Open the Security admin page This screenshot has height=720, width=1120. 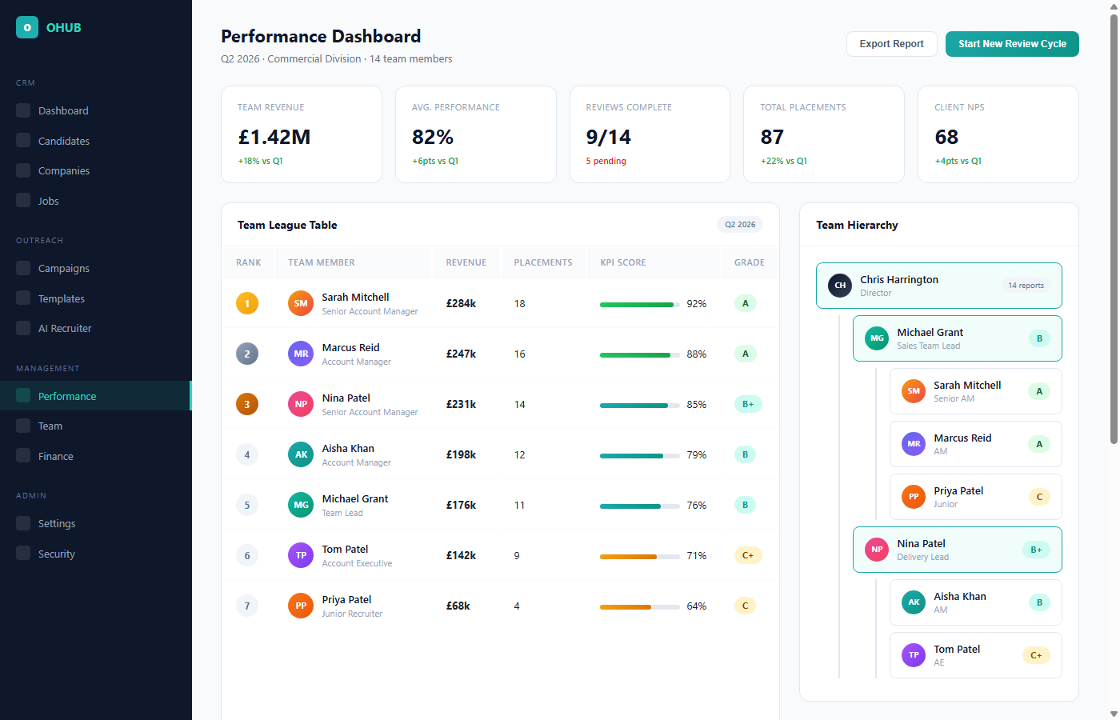point(96,554)
